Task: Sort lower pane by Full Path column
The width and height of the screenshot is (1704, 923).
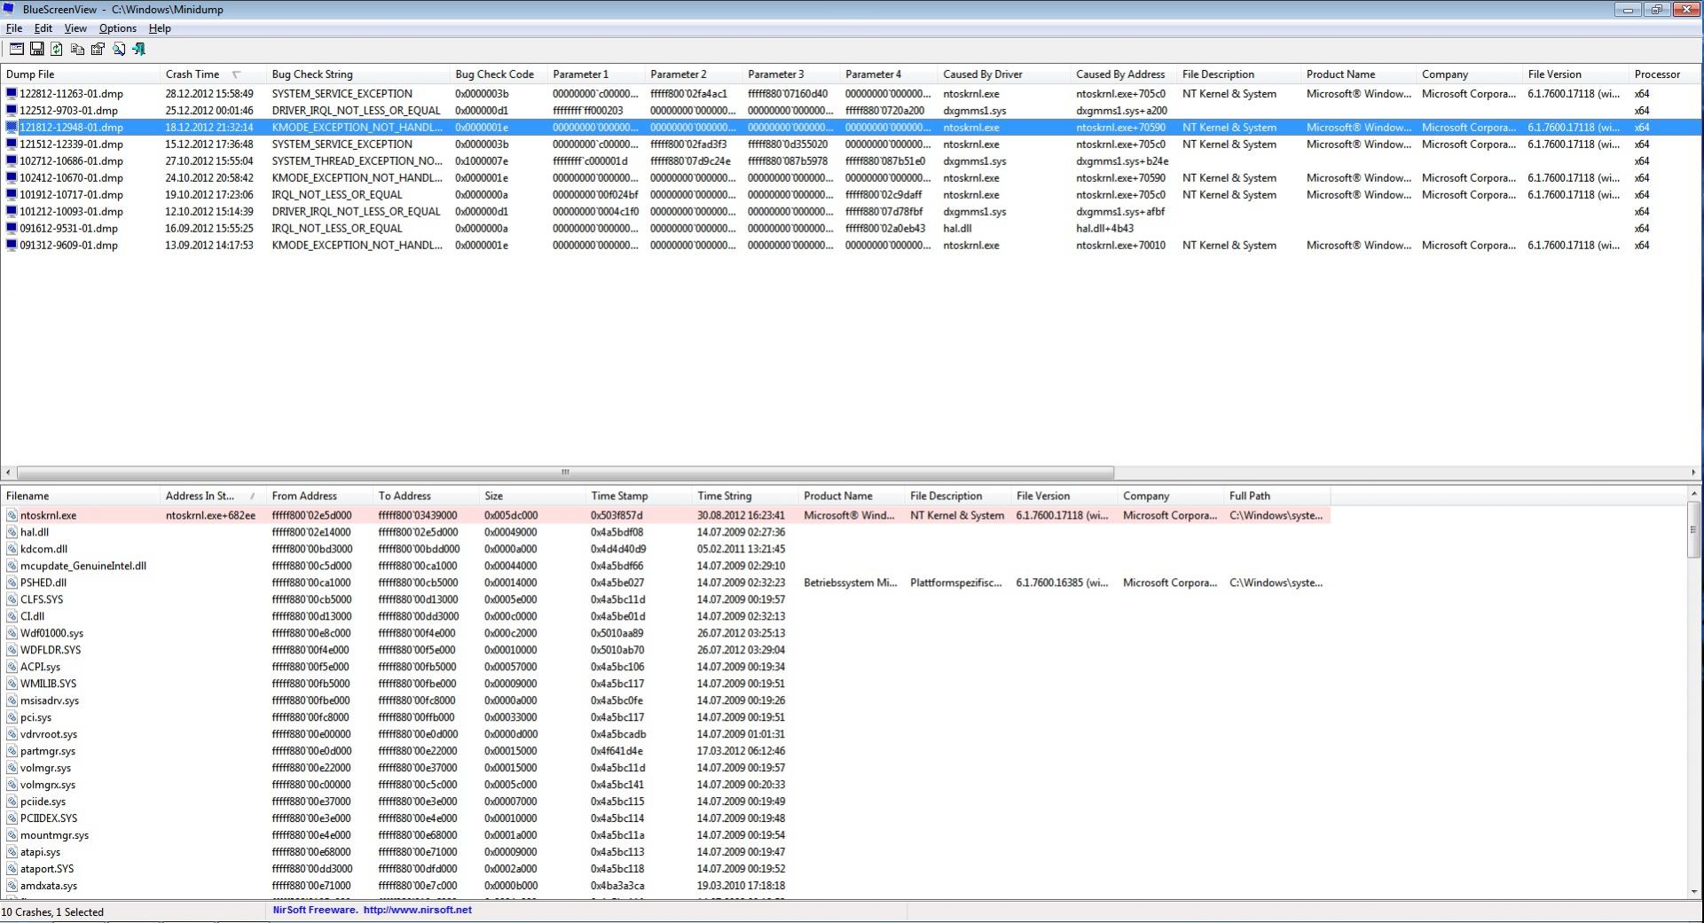Action: pos(1277,497)
